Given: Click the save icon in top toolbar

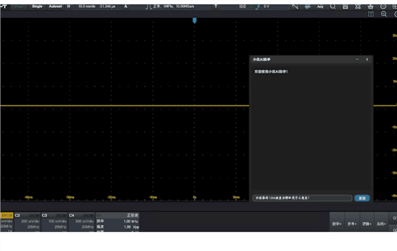Looking at the screenshot, I should (345, 7).
